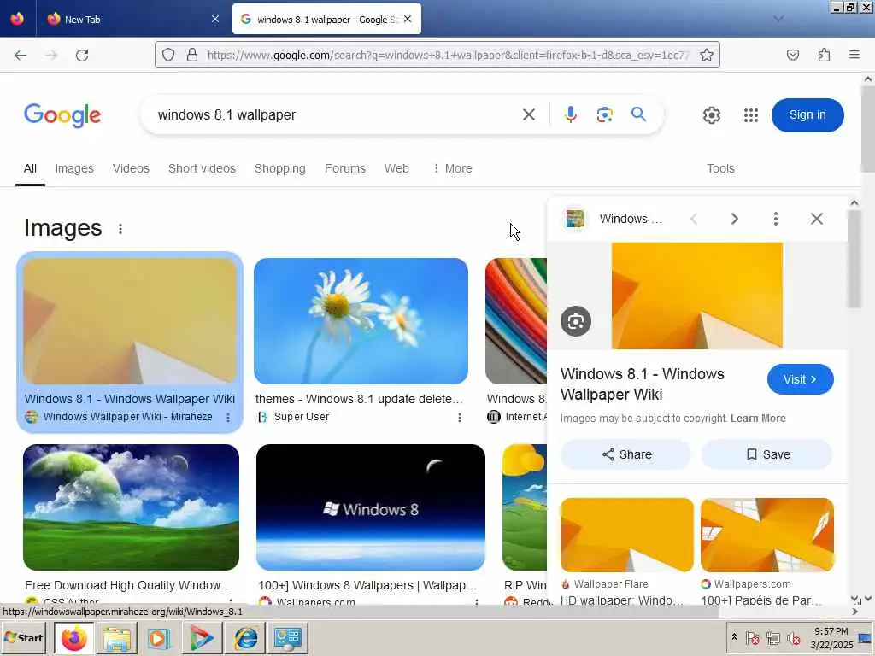Open preview panel three-dot menu
Viewport: 875px width, 656px height.
click(776, 219)
